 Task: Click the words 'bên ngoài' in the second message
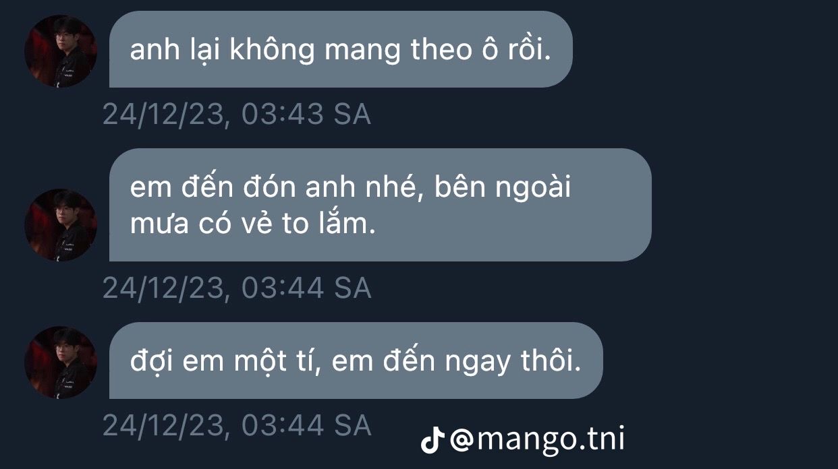503,188
